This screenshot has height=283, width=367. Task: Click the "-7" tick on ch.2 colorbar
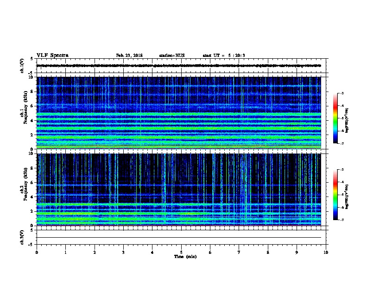(x=342, y=220)
